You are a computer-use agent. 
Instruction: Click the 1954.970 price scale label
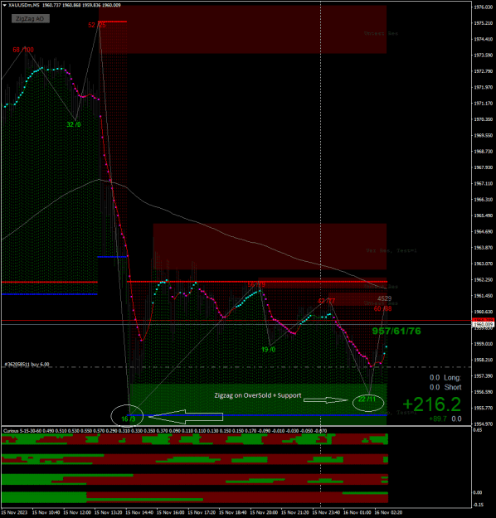483,424
